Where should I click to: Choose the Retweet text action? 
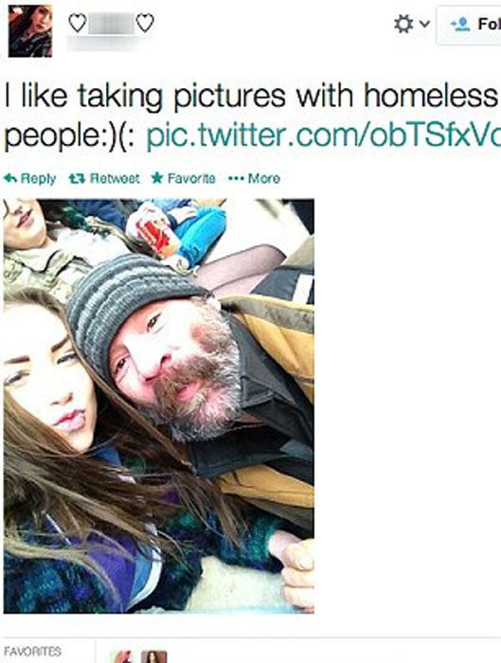tap(115, 178)
